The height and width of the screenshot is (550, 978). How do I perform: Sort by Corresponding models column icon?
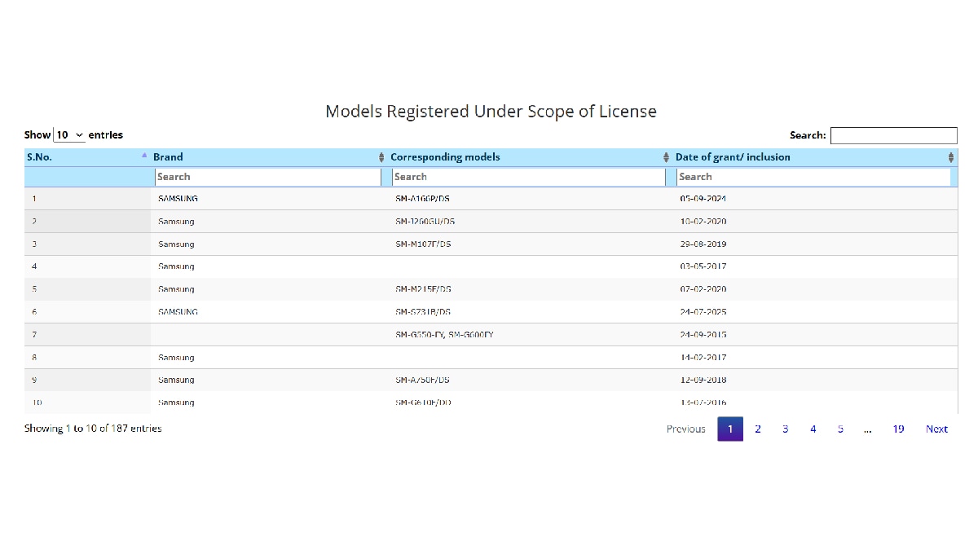click(x=666, y=157)
